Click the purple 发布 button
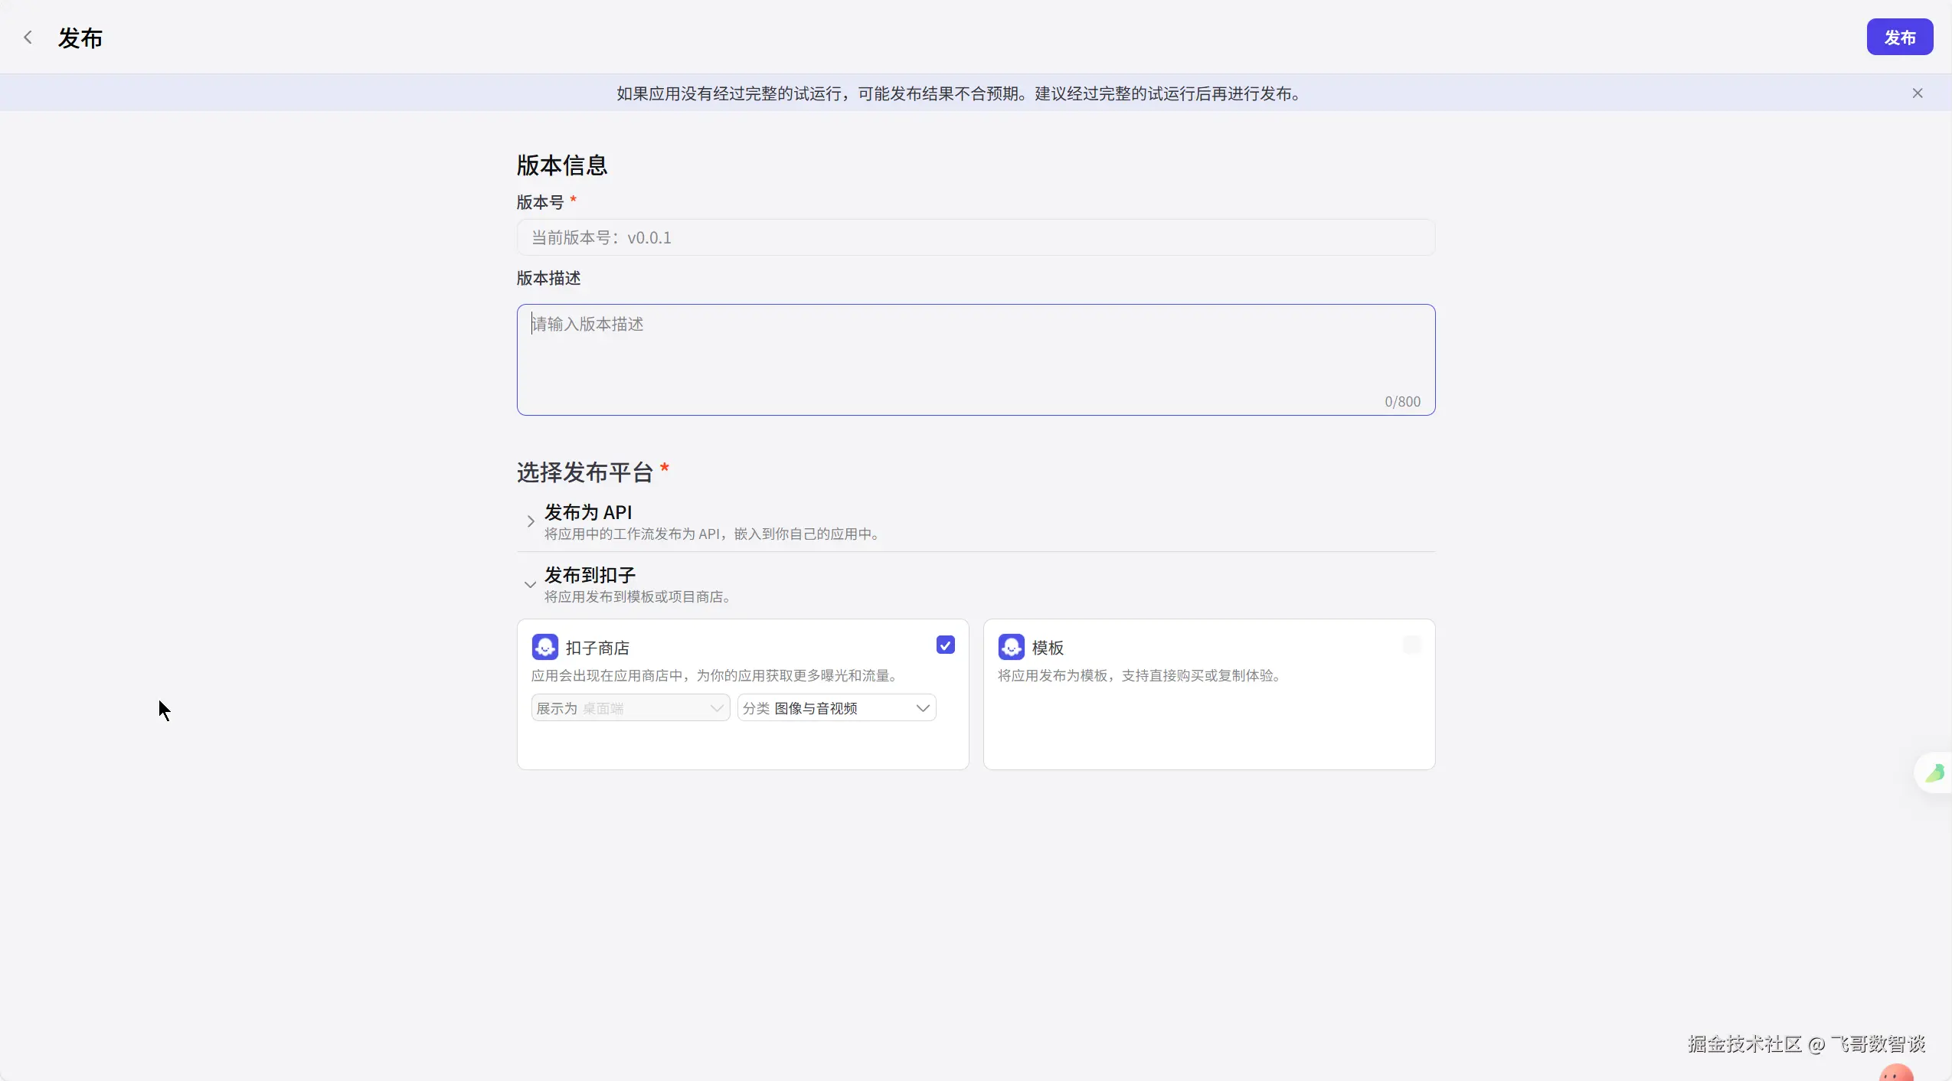The height and width of the screenshot is (1081, 1952). point(1899,38)
